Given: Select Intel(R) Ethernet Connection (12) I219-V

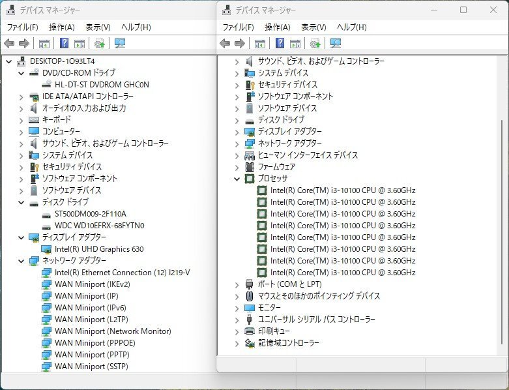Looking at the screenshot, I should [123, 272].
